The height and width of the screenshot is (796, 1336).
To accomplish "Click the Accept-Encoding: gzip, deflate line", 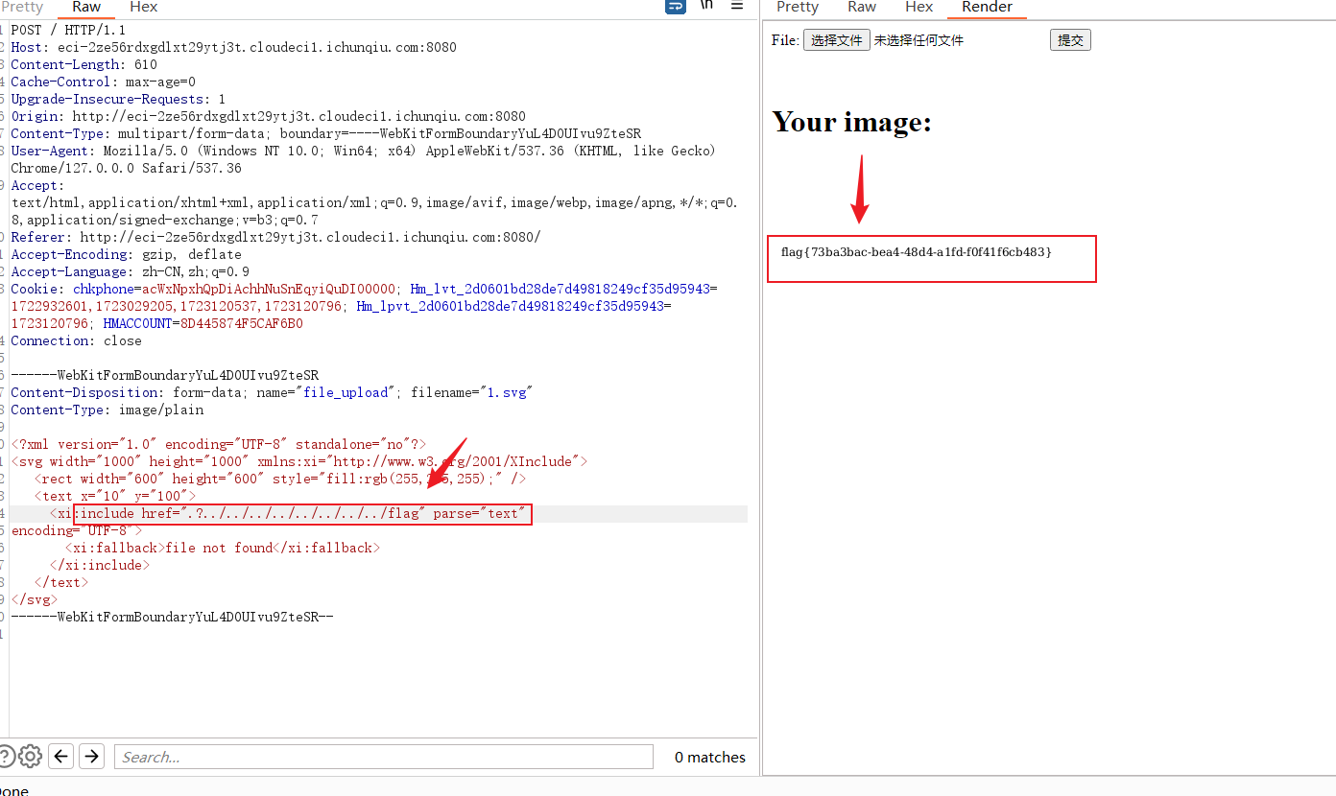I will (127, 254).
